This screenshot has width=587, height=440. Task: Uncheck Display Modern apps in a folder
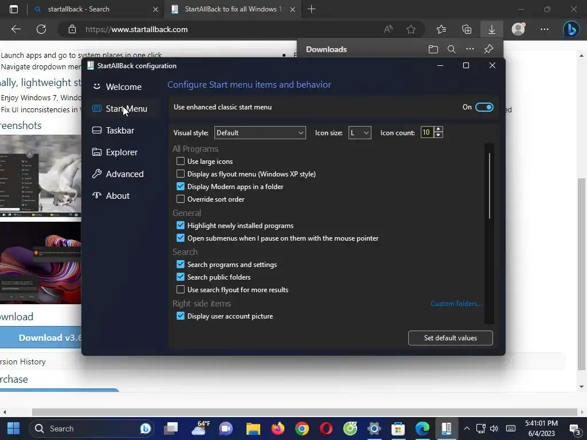click(x=181, y=186)
